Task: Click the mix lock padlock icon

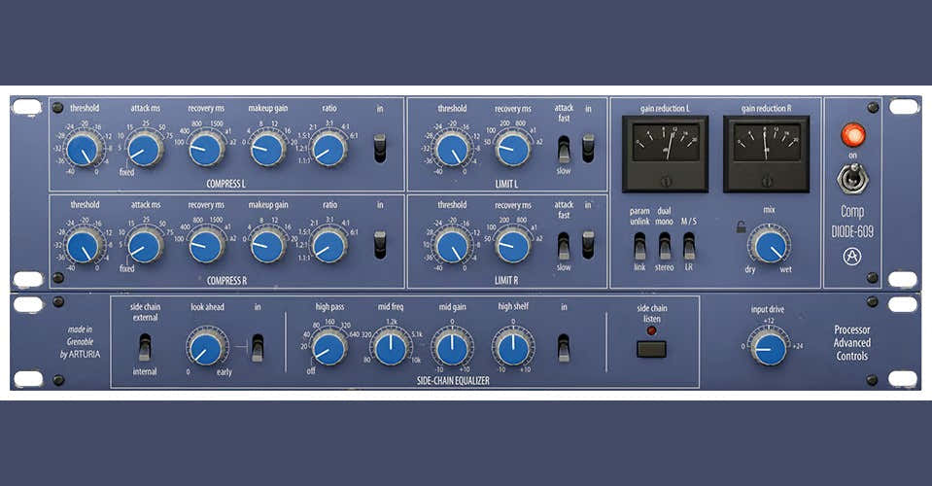Action: (x=741, y=226)
